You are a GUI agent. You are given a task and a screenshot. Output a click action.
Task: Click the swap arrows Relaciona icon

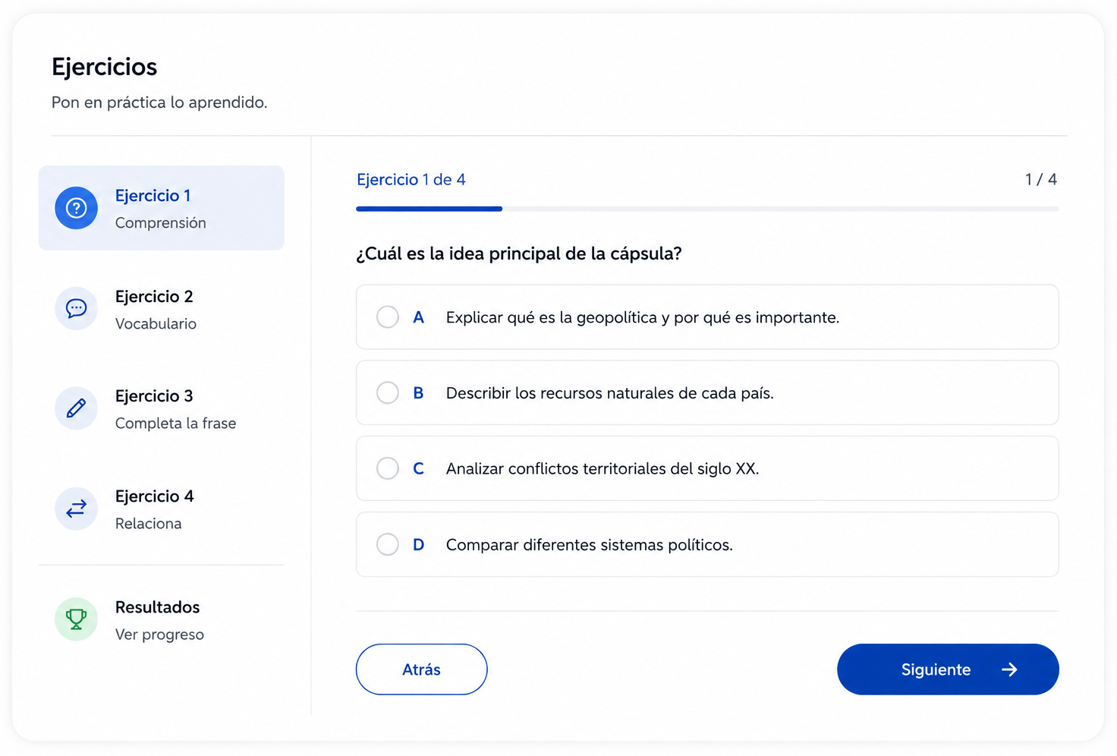[77, 509]
